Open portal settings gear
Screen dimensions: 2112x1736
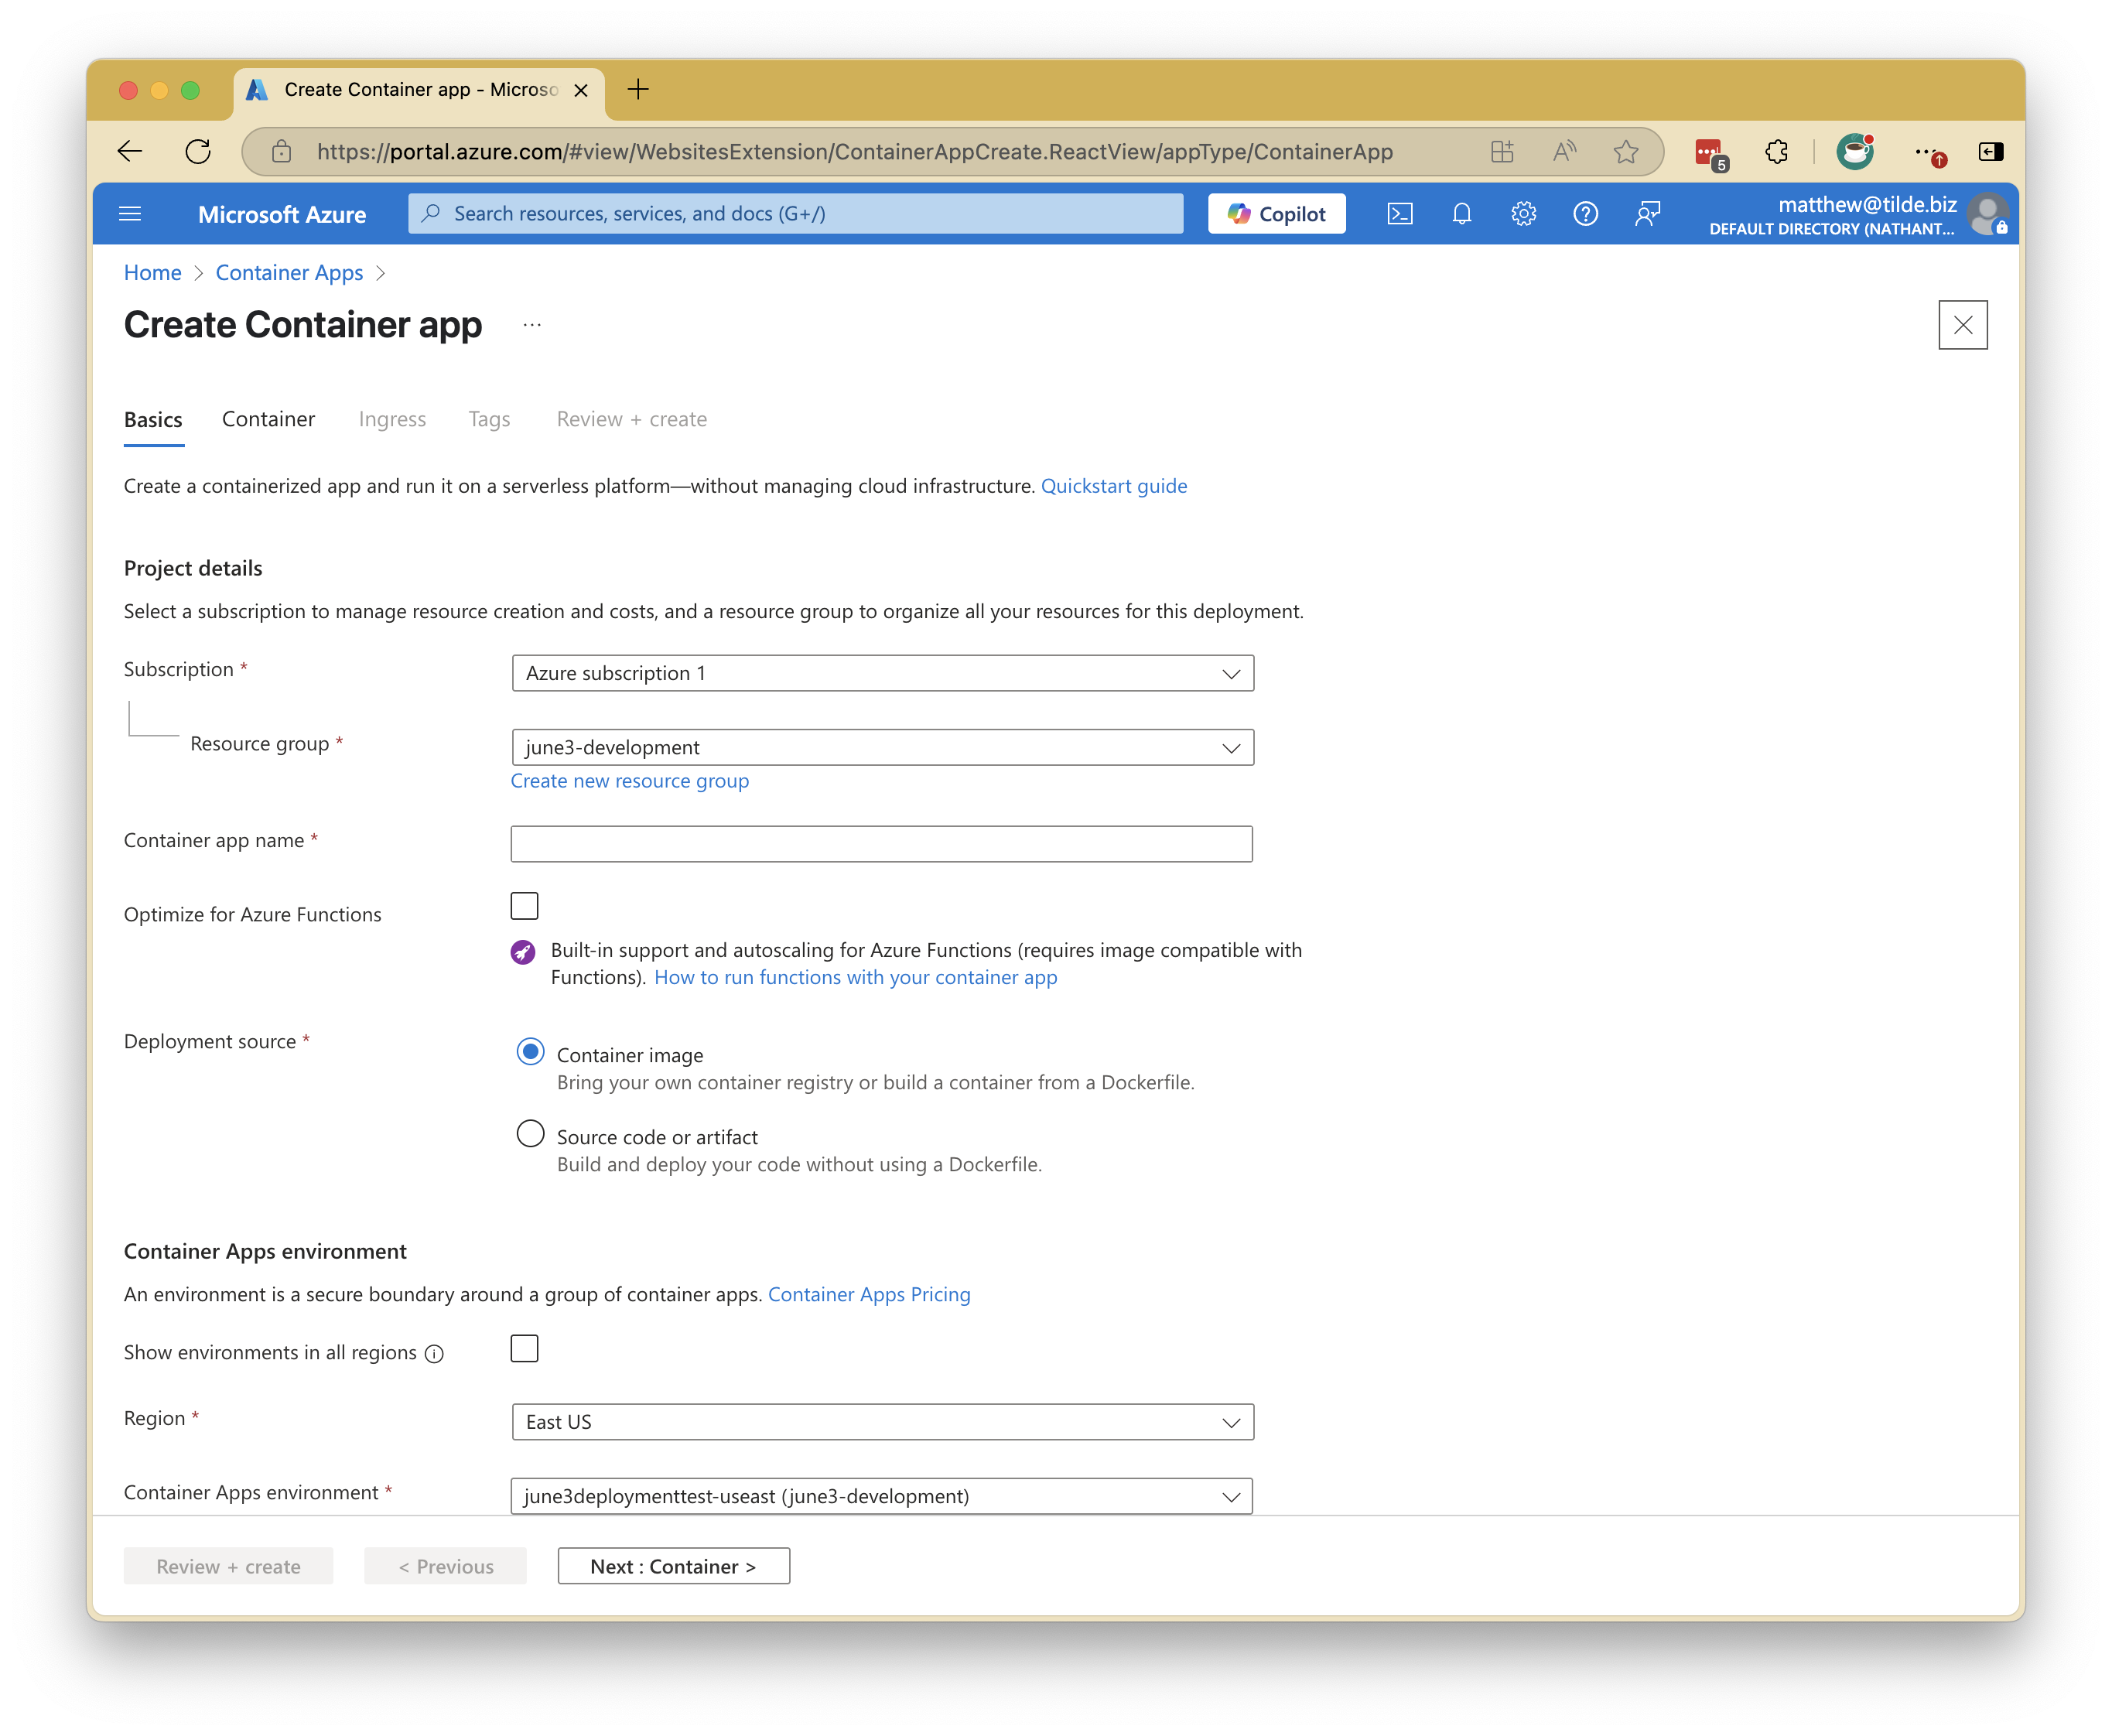[x=1523, y=213]
